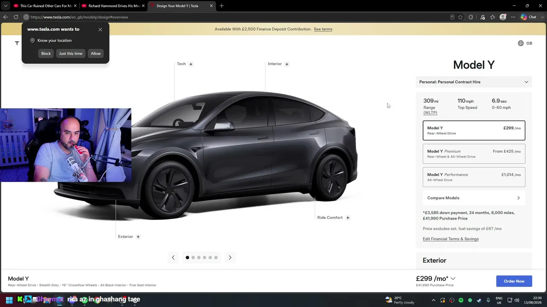Image resolution: width=547 pixels, height=307 pixels.
Task: Open the GB region globe selector
Action: point(525,43)
